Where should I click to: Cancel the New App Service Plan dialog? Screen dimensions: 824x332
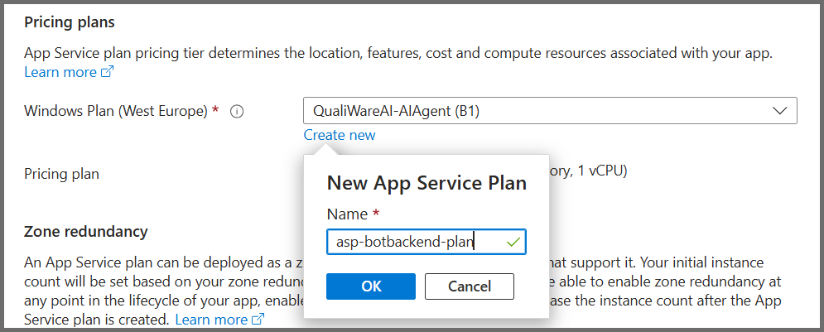pos(469,286)
